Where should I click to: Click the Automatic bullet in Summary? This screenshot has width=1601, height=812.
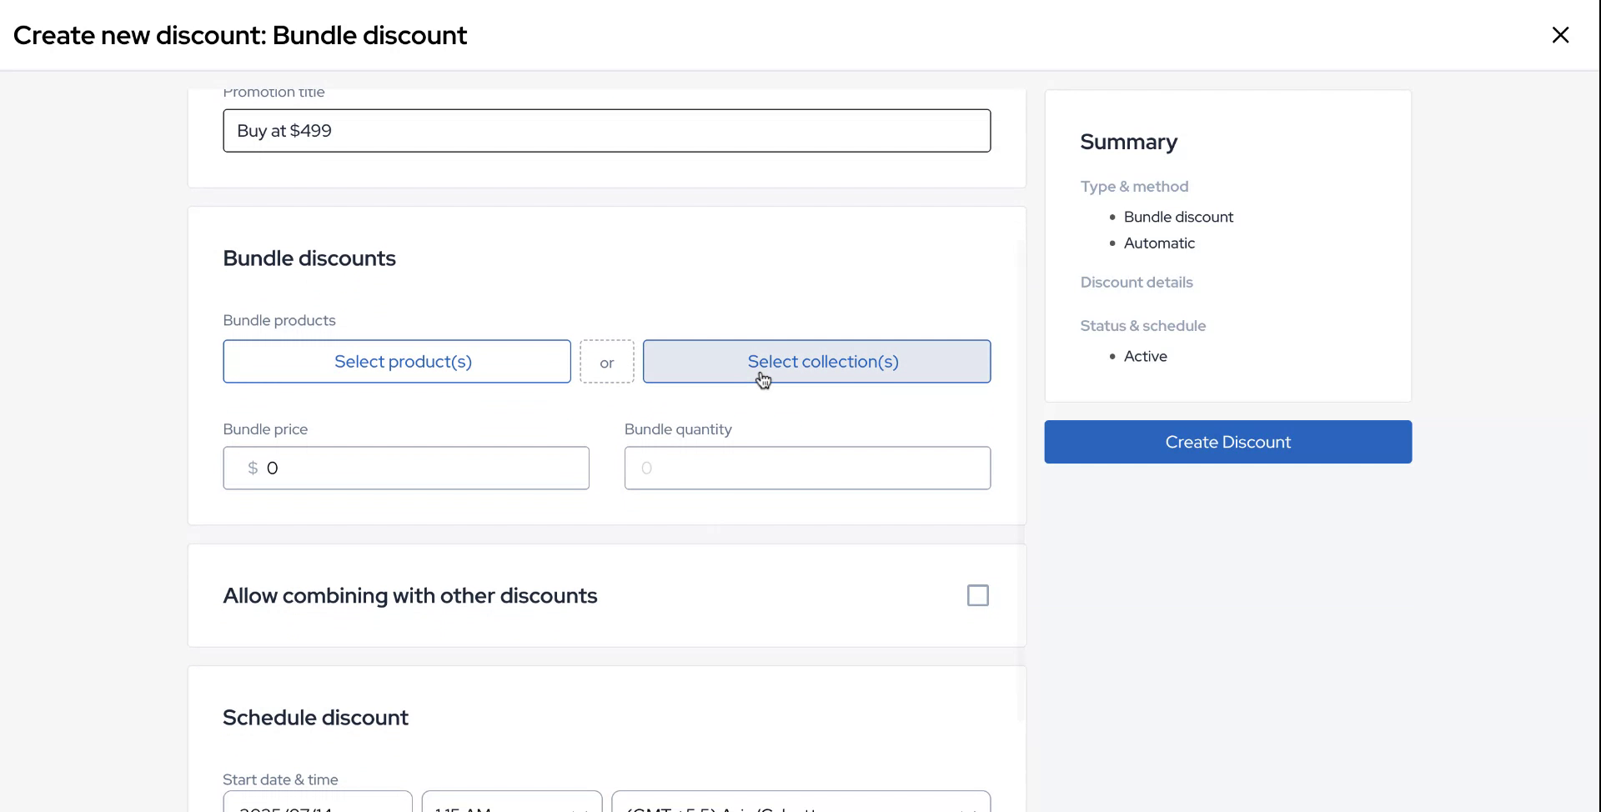(x=1159, y=243)
